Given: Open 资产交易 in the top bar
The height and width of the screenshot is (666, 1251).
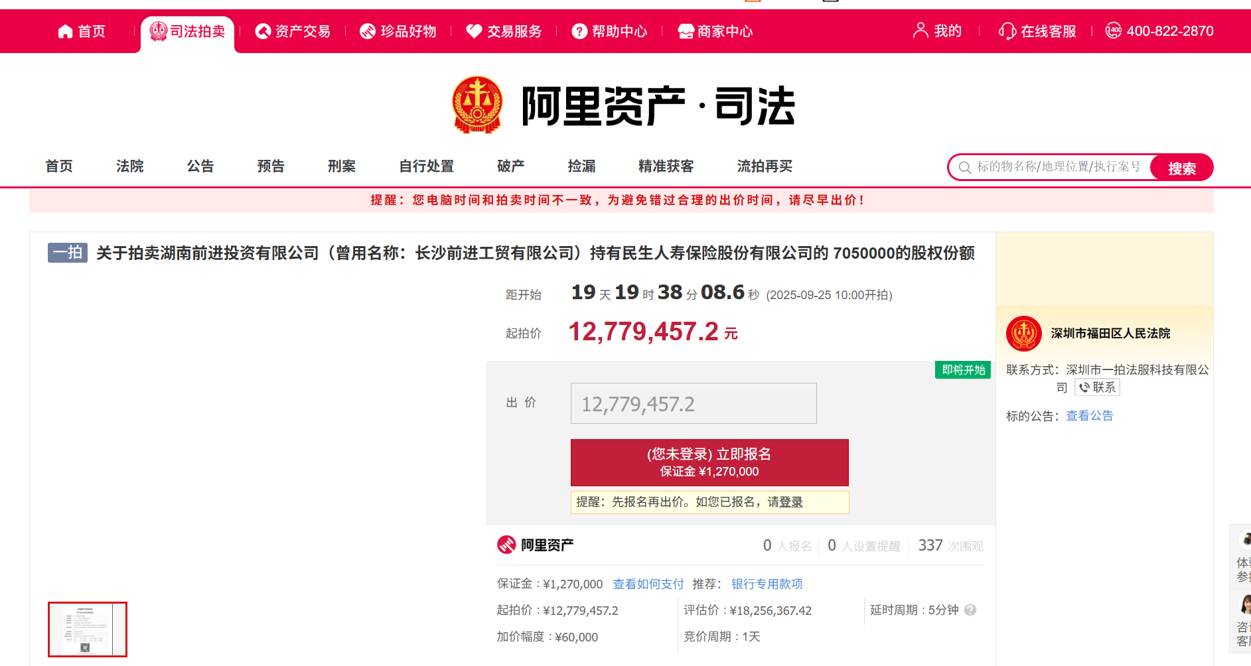Looking at the screenshot, I should [293, 31].
